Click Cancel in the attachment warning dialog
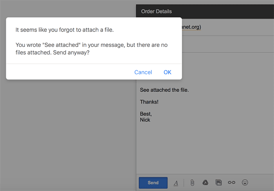The image size is (274, 191). (x=143, y=72)
